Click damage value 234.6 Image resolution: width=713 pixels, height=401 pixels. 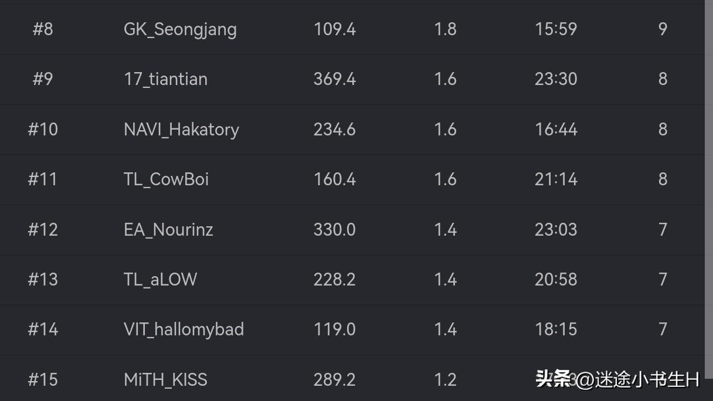334,129
